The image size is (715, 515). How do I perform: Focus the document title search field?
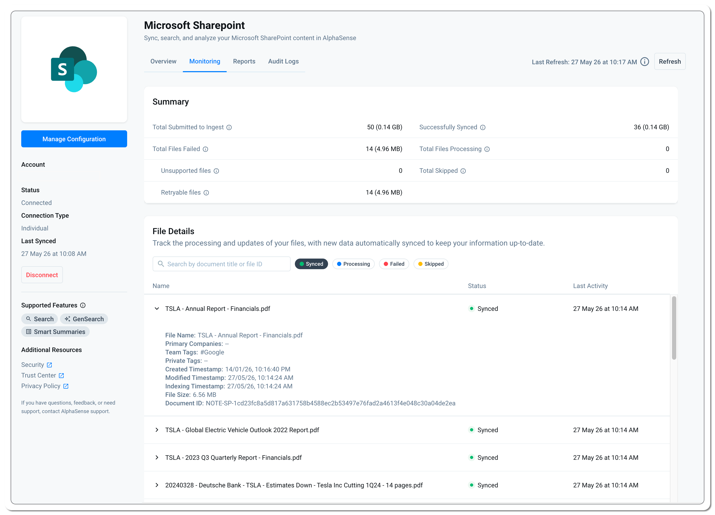221,264
